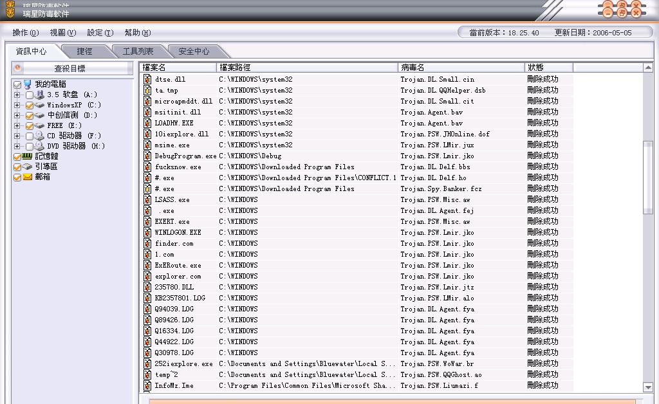The height and width of the screenshot is (404, 659).
Task: Expand the DVD drive H: node
Action: 17,146
